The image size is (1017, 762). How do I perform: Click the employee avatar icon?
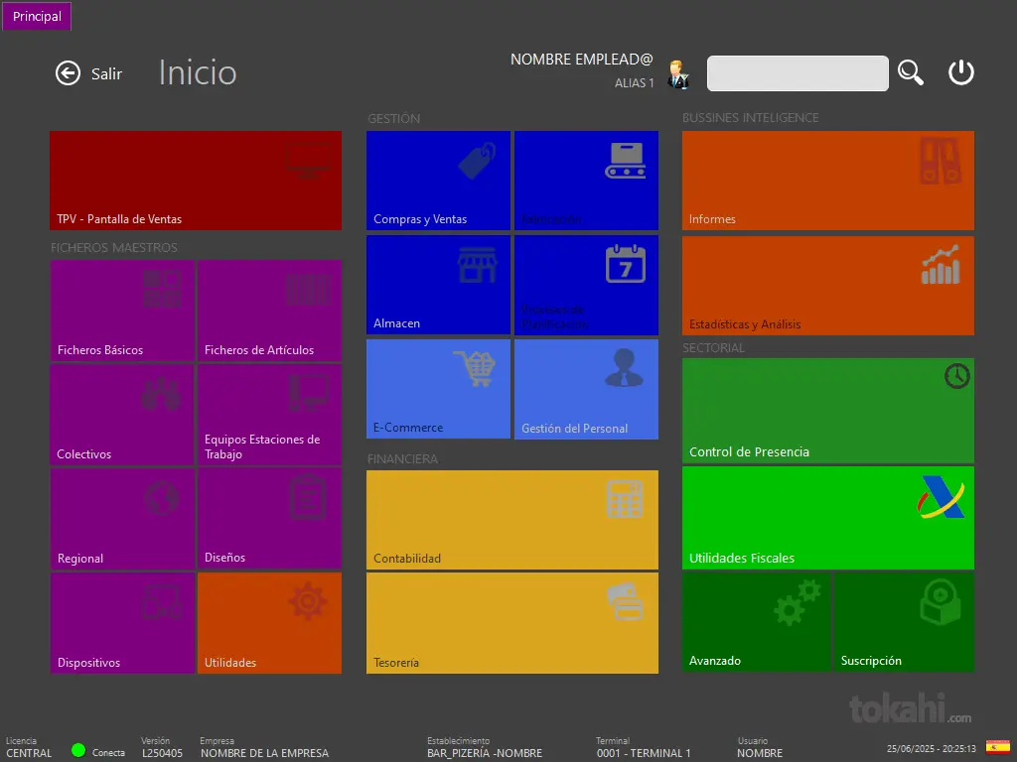click(678, 74)
